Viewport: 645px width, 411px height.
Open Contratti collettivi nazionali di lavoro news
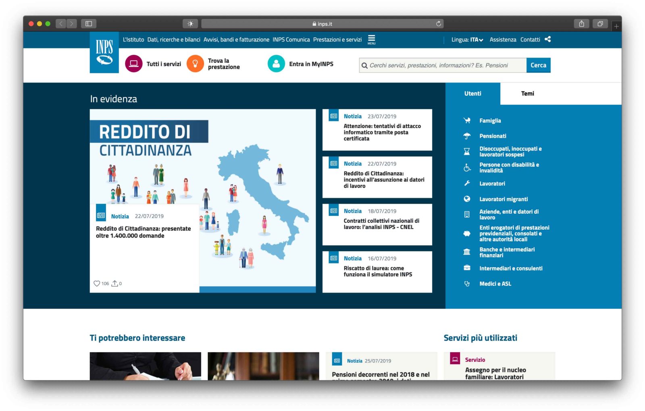click(x=381, y=224)
